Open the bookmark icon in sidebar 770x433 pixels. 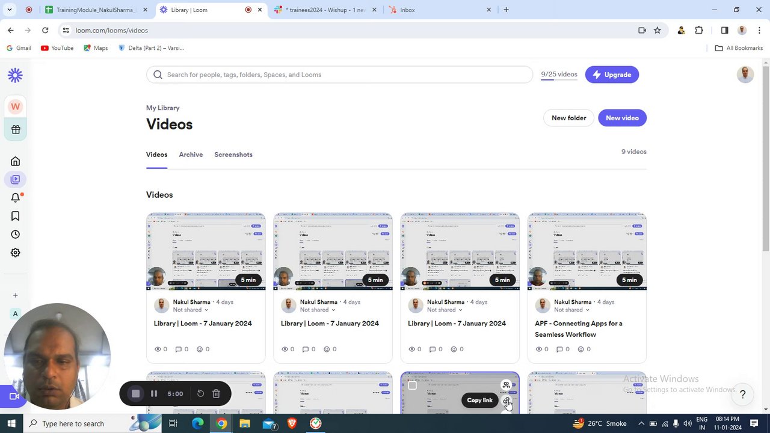click(15, 216)
